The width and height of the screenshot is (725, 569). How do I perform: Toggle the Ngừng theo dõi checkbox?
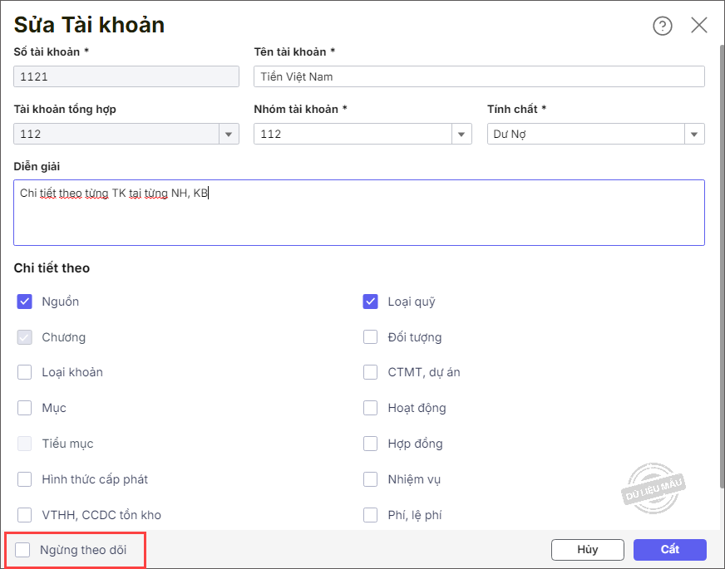click(23, 550)
